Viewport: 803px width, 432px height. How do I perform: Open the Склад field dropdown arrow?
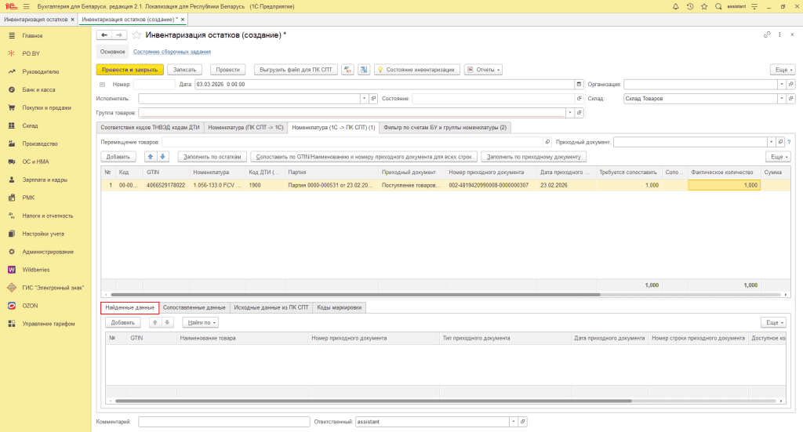[x=779, y=99]
